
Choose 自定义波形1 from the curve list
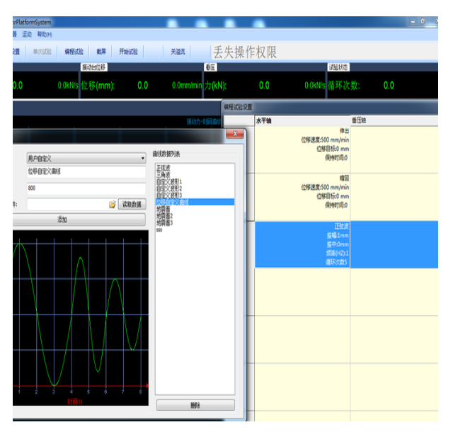pyautogui.click(x=169, y=182)
